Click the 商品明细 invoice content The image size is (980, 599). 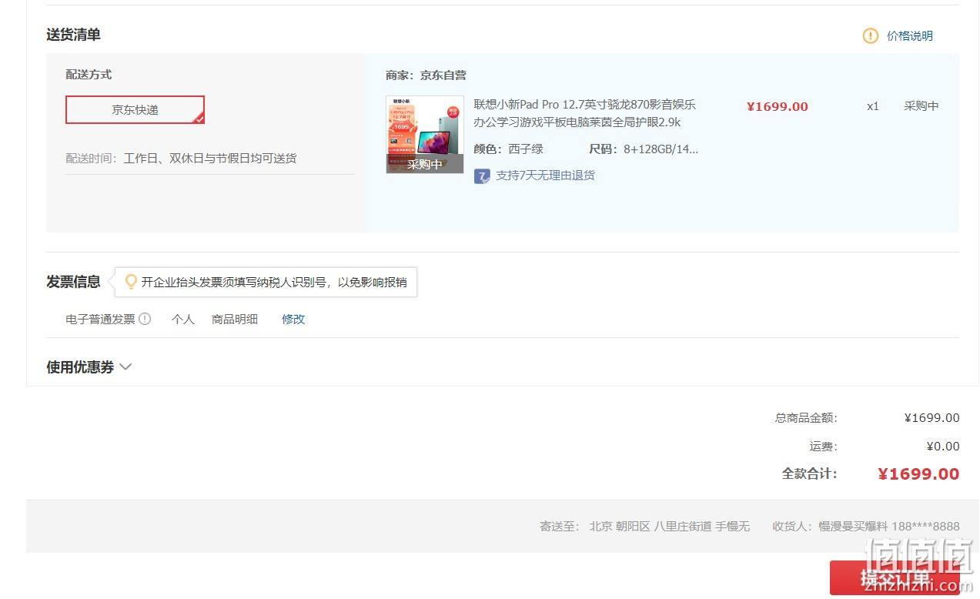235,319
